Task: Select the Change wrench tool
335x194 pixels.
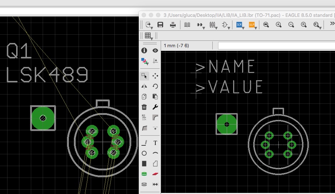Action: click(x=155, y=107)
